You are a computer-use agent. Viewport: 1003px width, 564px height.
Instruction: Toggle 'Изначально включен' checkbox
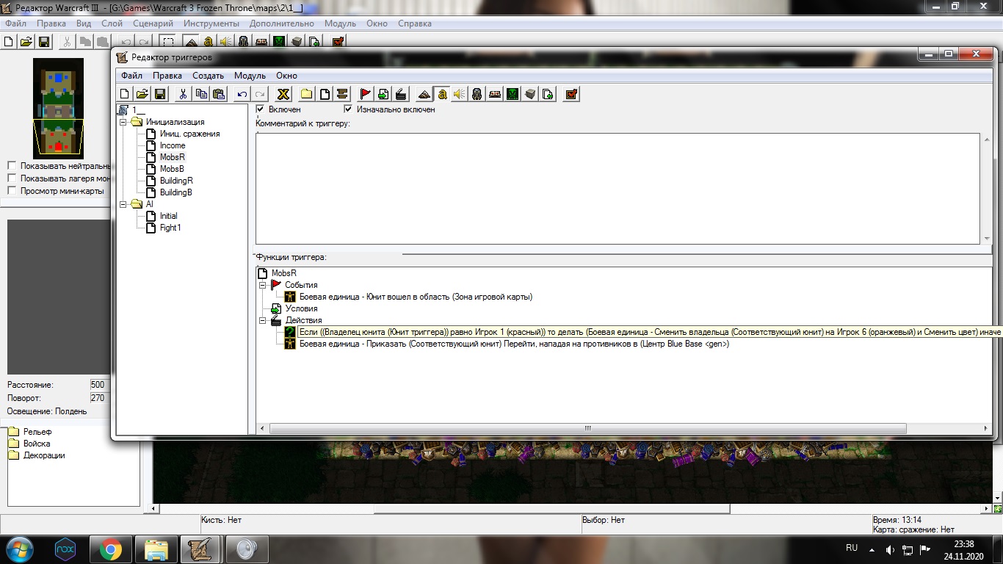[348, 109]
